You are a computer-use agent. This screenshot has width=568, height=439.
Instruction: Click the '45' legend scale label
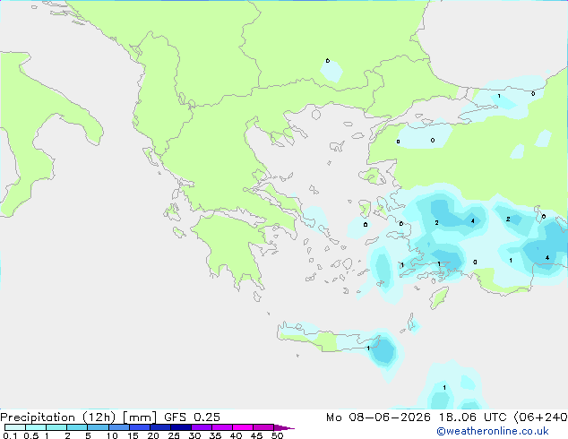point(256,435)
